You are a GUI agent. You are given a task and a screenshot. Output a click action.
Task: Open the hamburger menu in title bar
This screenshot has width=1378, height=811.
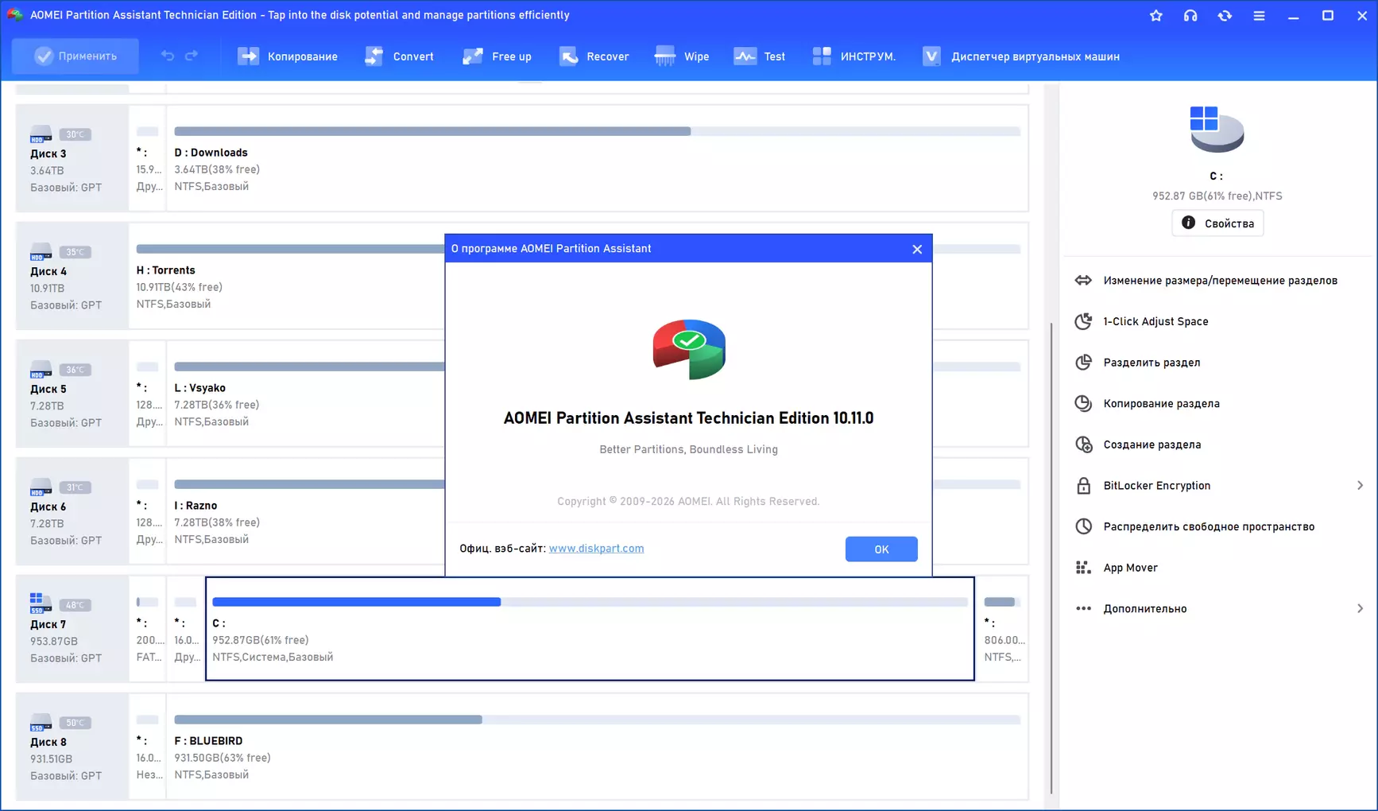tap(1259, 15)
